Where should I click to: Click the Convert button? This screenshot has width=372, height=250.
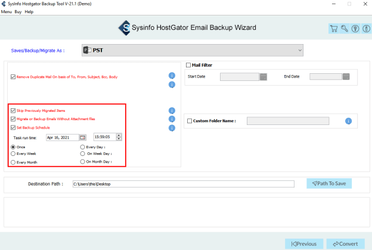click(345, 244)
